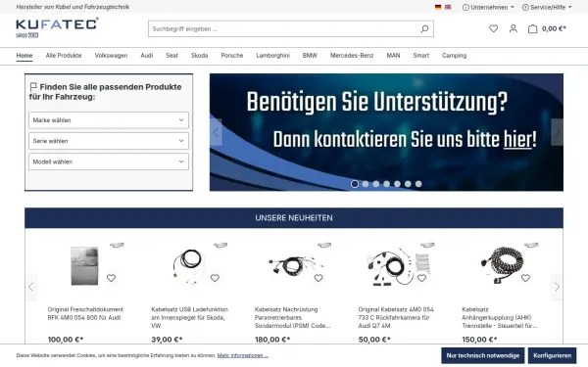Go to next banner slide
Screen dimensions: 588x367
point(557,132)
